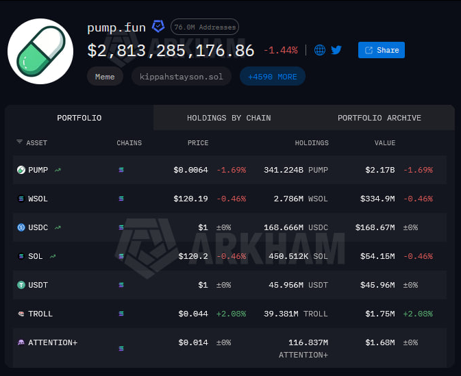The height and width of the screenshot is (376, 461).
Task: Click TROLL value $1.75M
Action: click(x=380, y=314)
